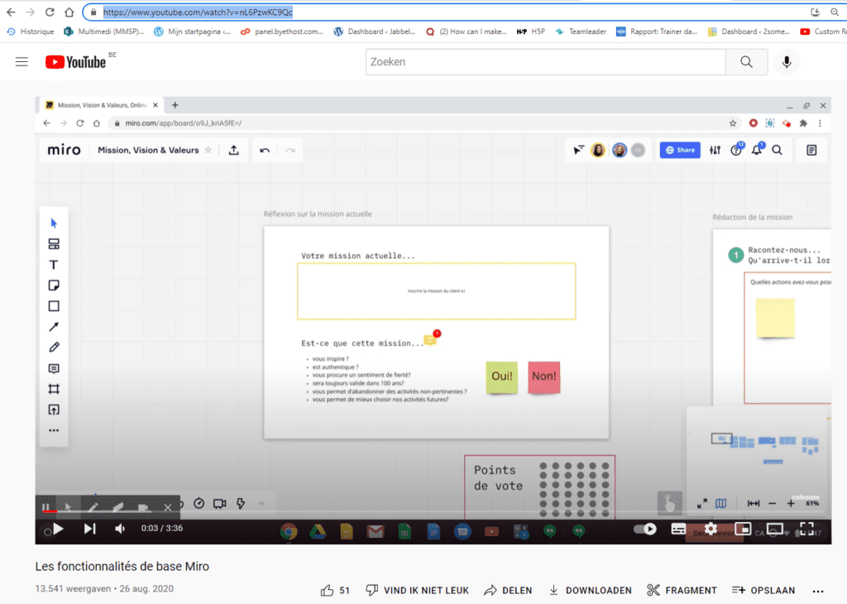Skip to the next YouTube video
This screenshot has width=847, height=604.
point(89,529)
